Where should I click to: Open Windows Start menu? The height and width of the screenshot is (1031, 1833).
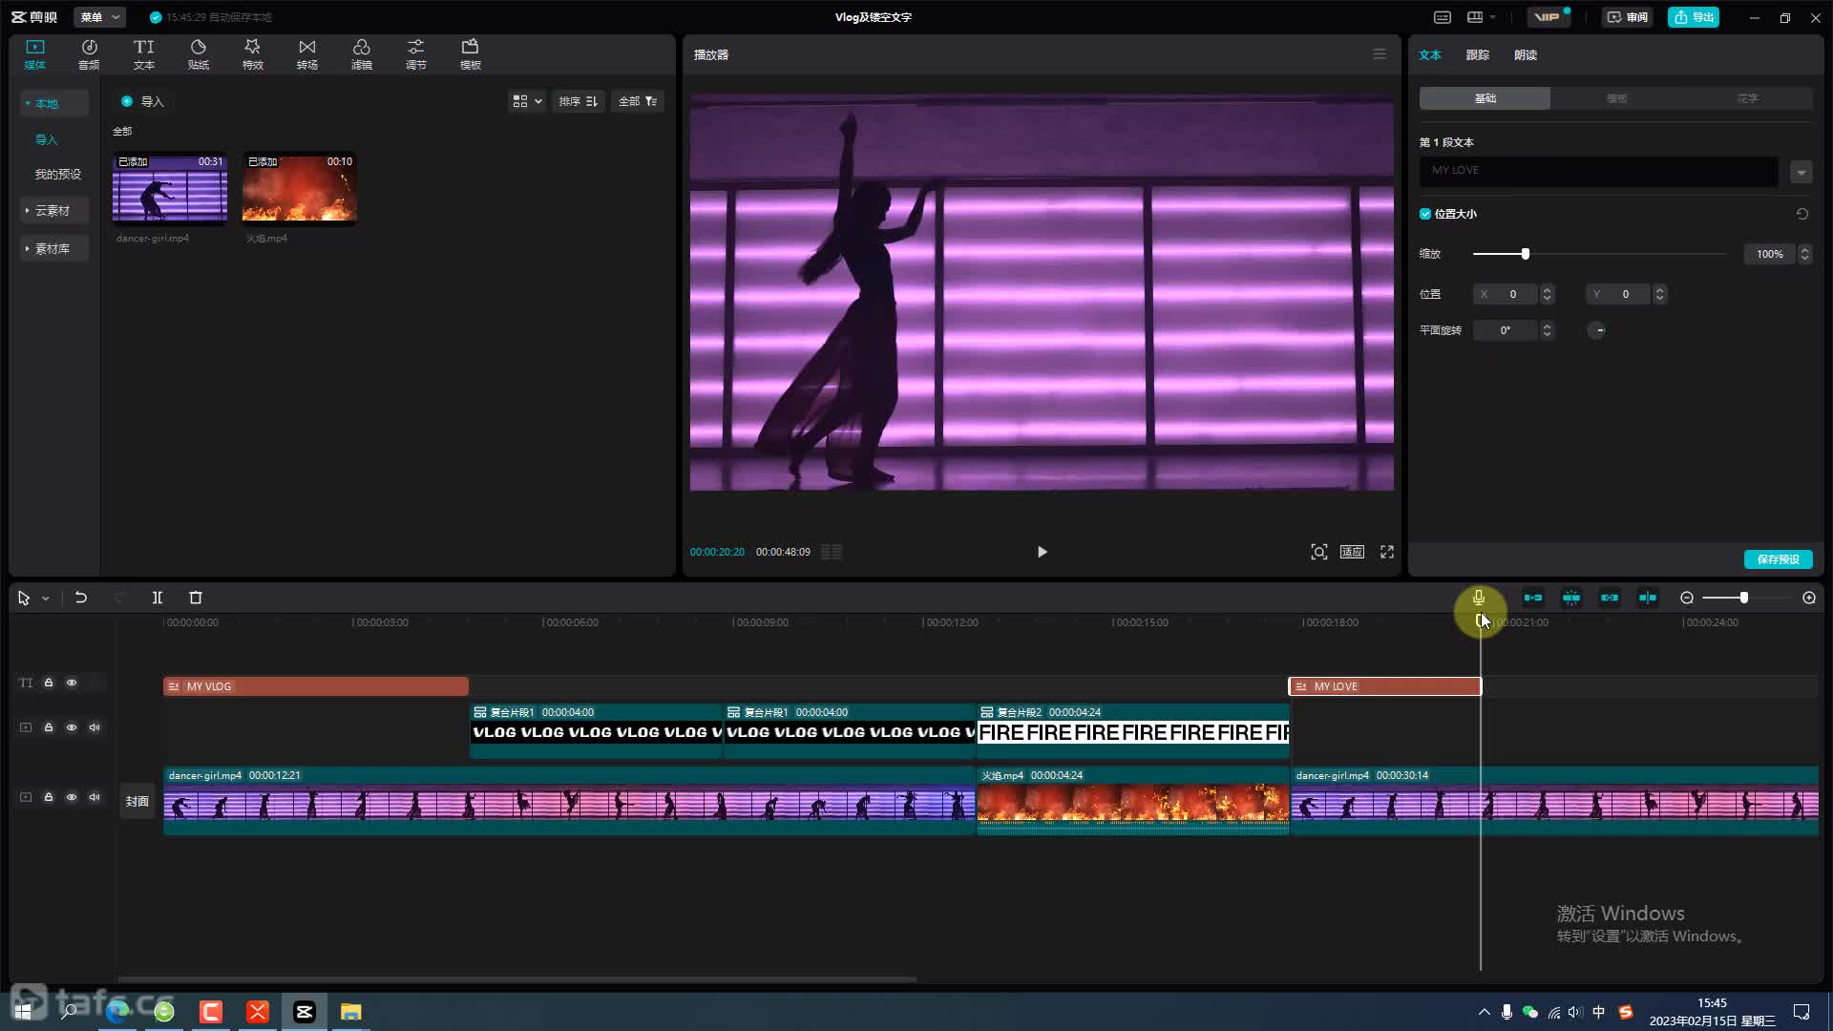tap(23, 1011)
